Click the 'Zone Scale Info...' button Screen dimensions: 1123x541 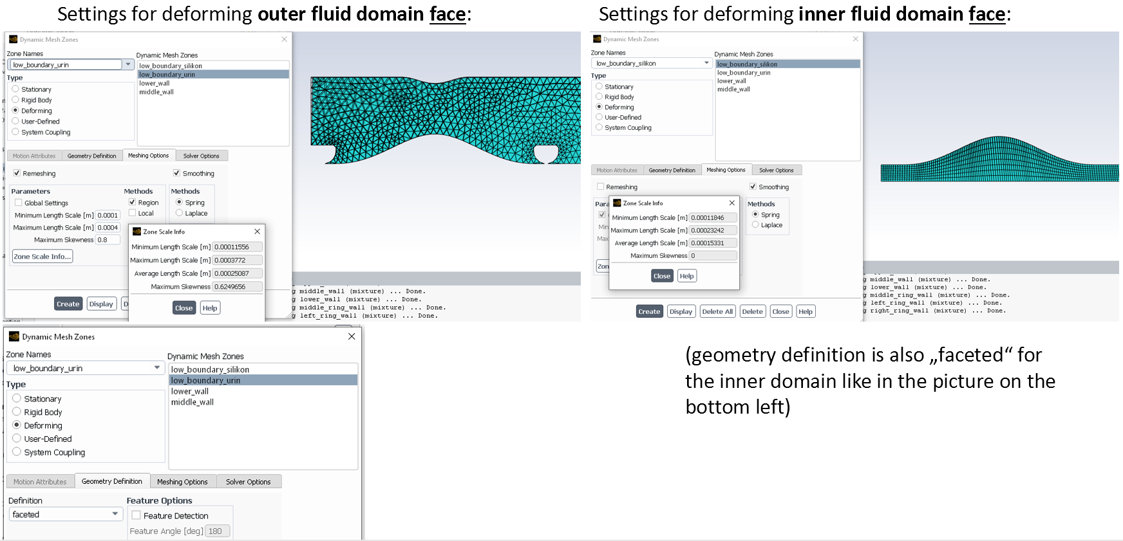pos(42,256)
